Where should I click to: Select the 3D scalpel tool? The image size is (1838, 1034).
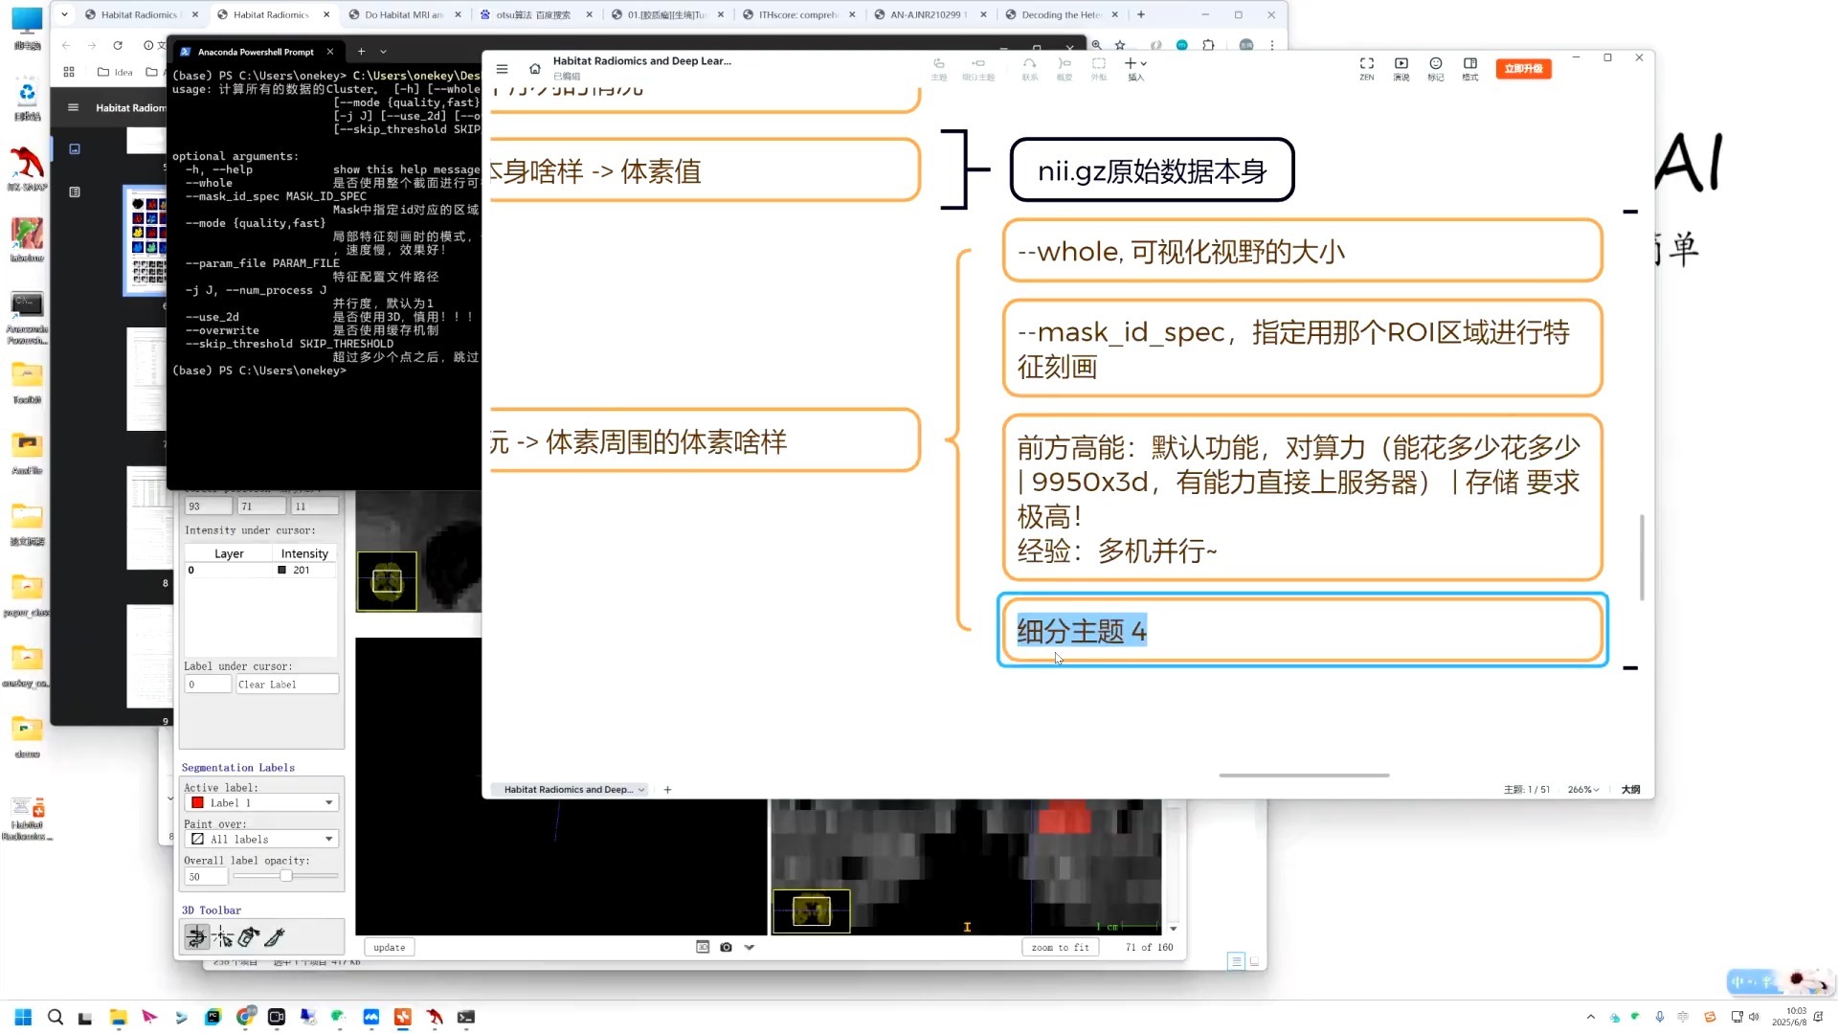pos(275,937)
